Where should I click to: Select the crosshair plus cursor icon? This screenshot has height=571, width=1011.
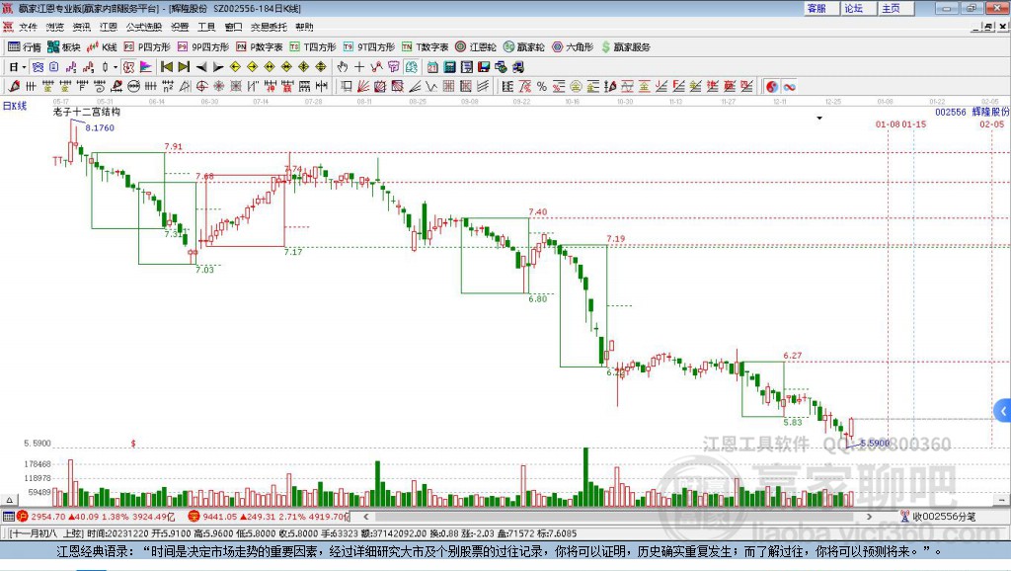pyautogui.click(x=359, y=67)
